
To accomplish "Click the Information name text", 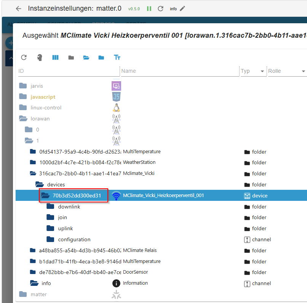I will pyautogui.click(x=135, y=283).
